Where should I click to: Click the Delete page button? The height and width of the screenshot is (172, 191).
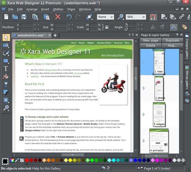point(151,46)
